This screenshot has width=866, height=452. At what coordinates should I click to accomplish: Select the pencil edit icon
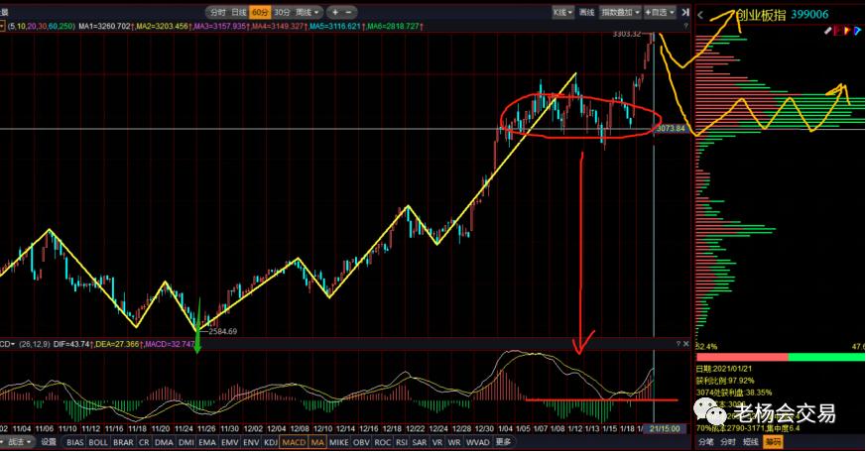click(828, 31)
